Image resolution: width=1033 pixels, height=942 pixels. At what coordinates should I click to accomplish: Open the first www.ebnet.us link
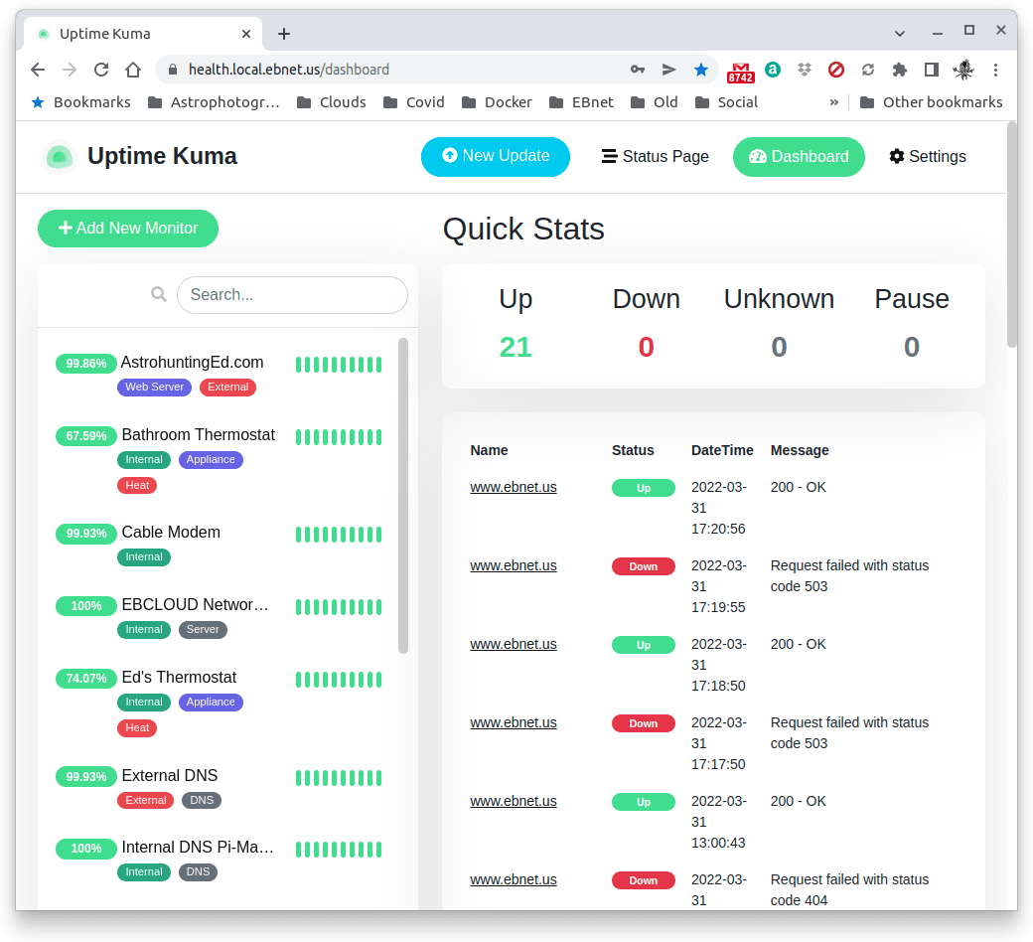coord(514,487)
